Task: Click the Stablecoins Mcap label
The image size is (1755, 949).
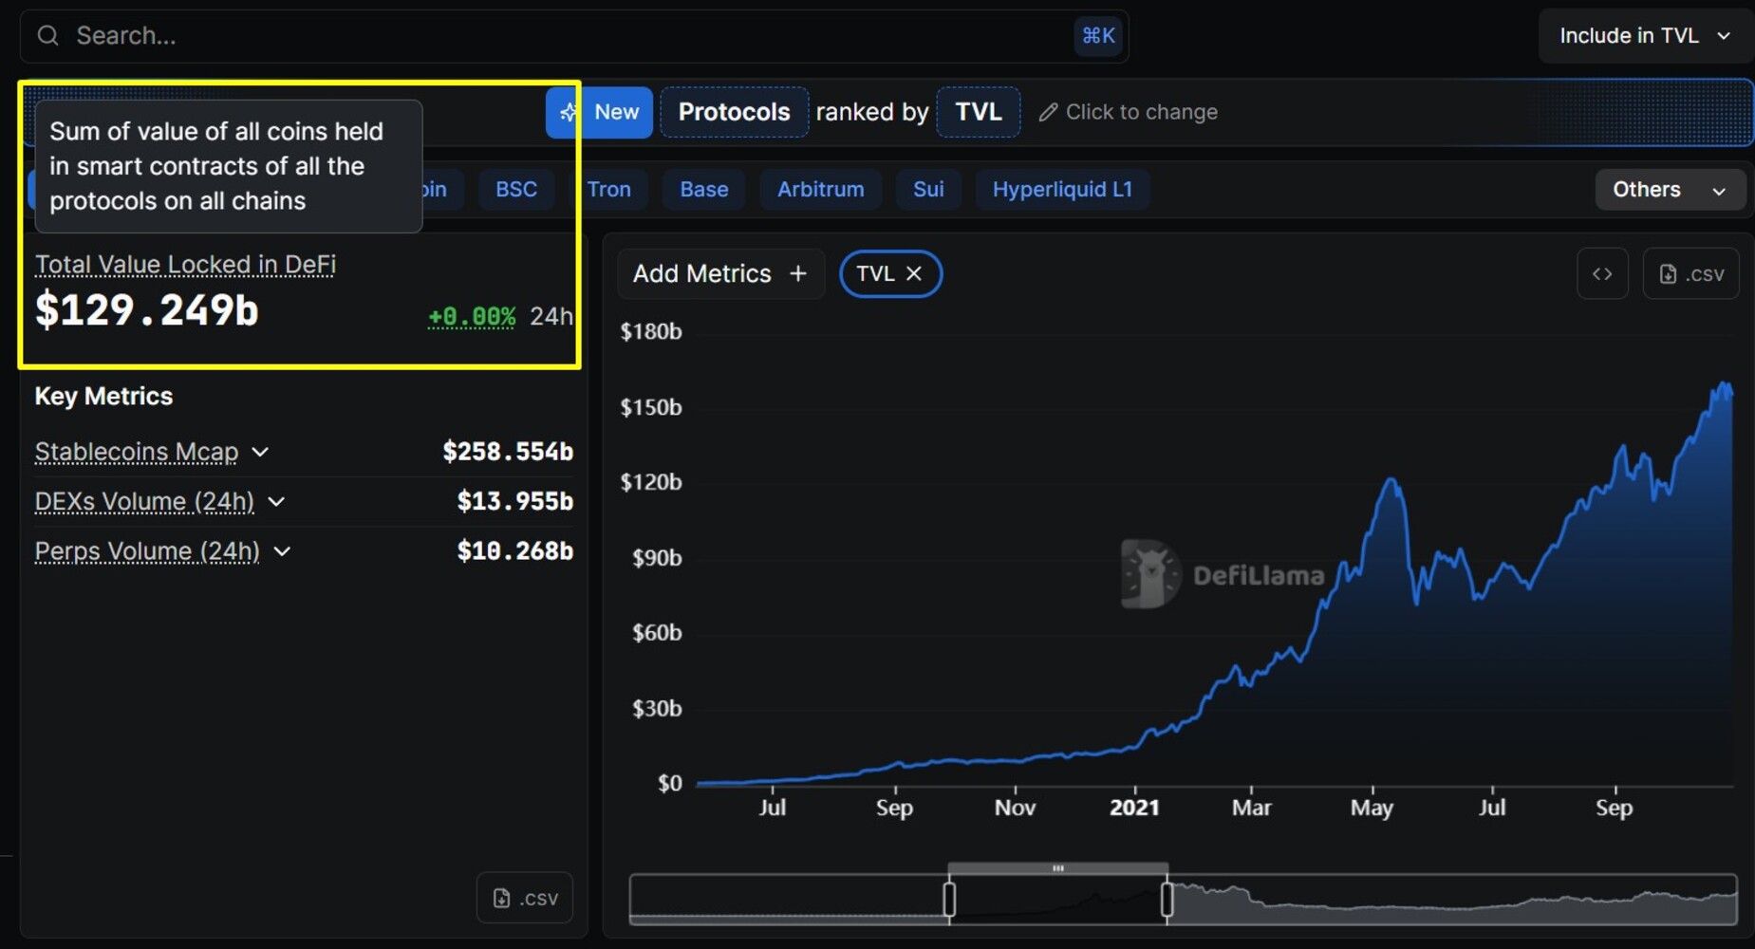Action: pos(137,452)
